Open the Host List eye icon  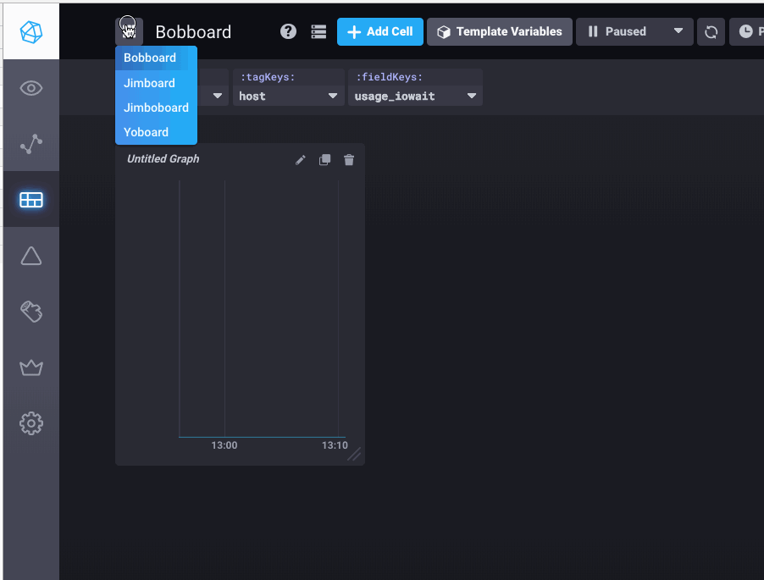pos(30,87)
